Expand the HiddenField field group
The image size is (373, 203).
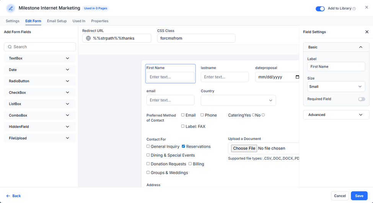(40, 127)
